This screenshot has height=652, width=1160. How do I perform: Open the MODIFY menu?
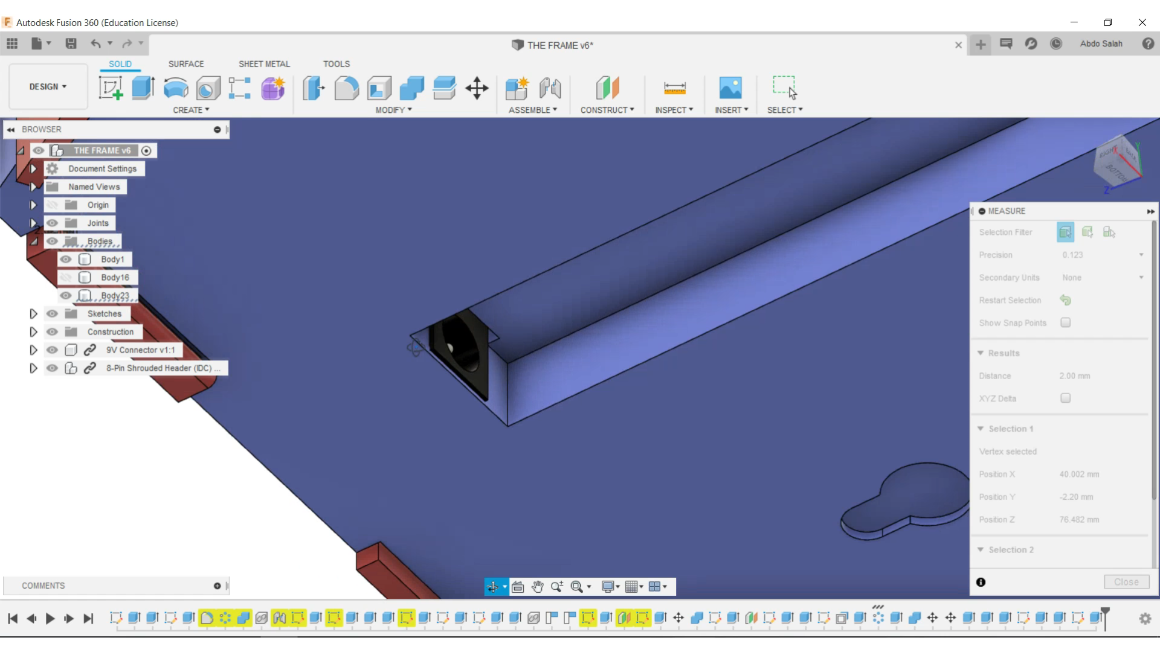tap(393, 110)
